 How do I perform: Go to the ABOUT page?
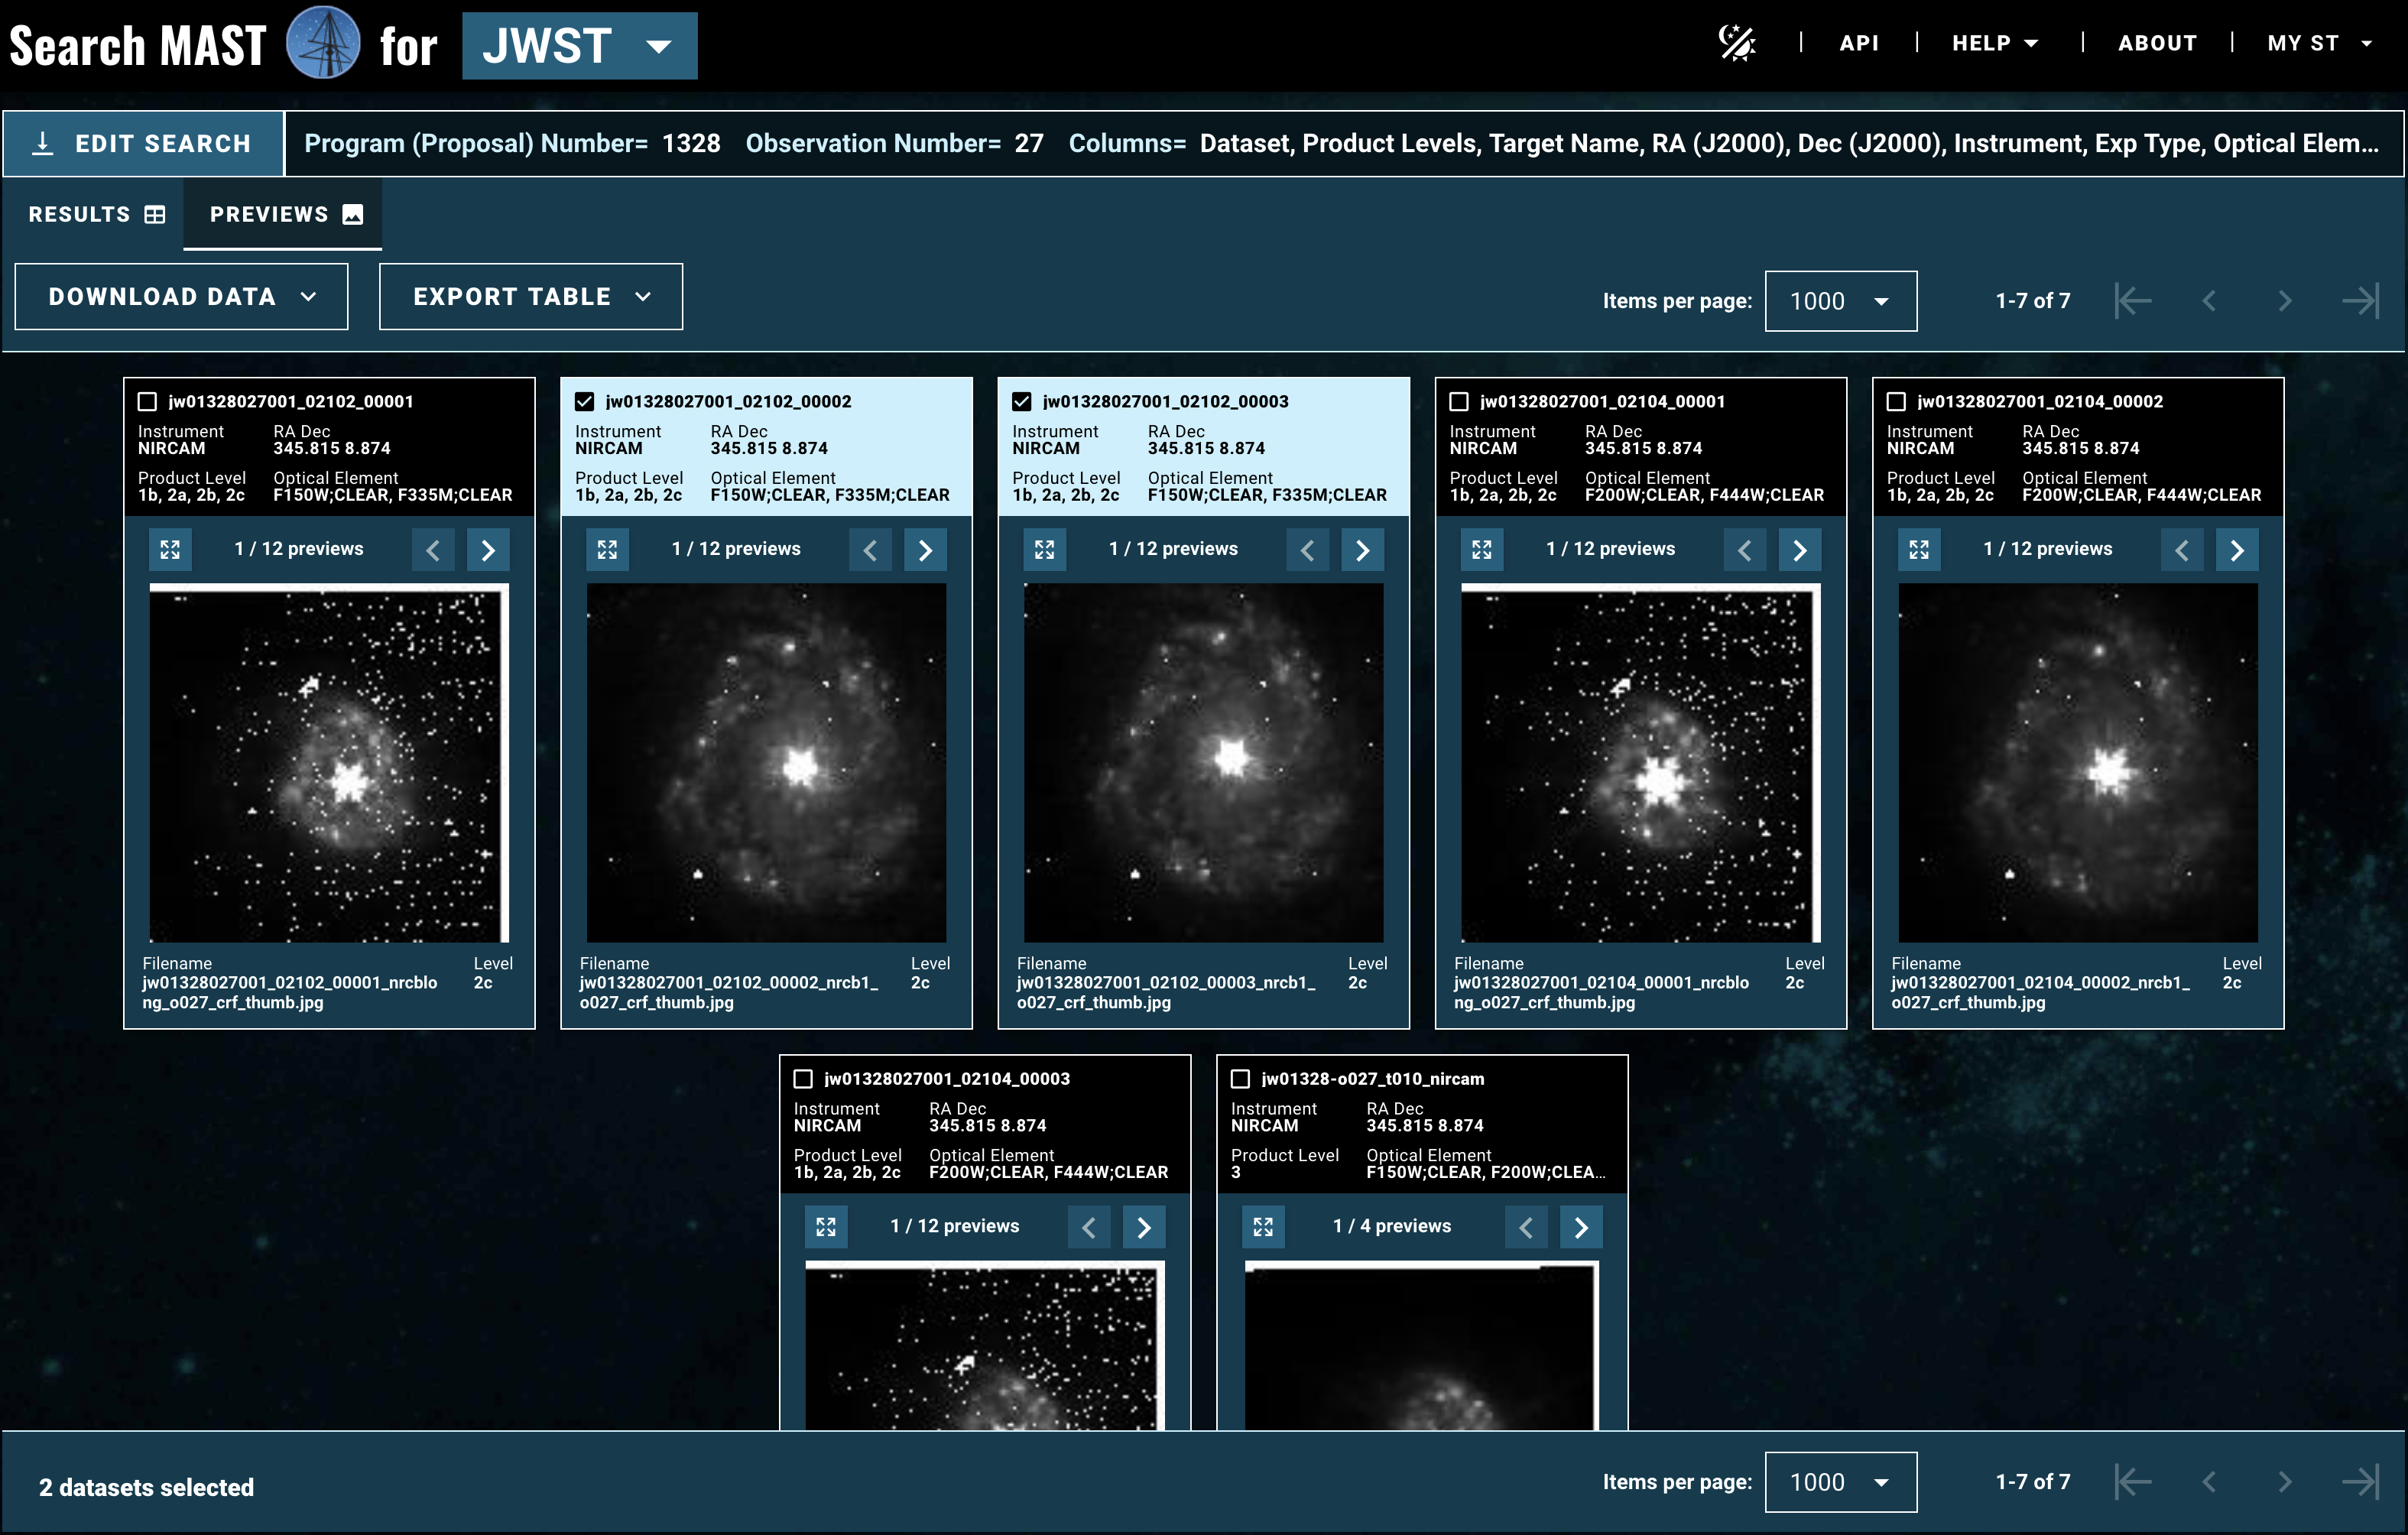(2156, 43)
